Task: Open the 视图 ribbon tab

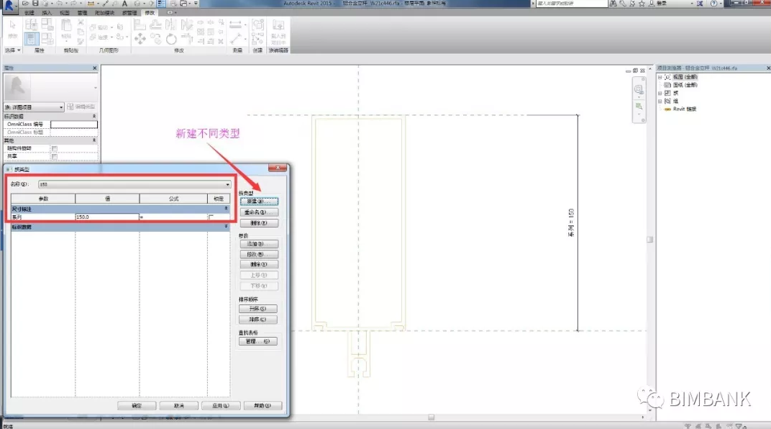Action: 65,13
